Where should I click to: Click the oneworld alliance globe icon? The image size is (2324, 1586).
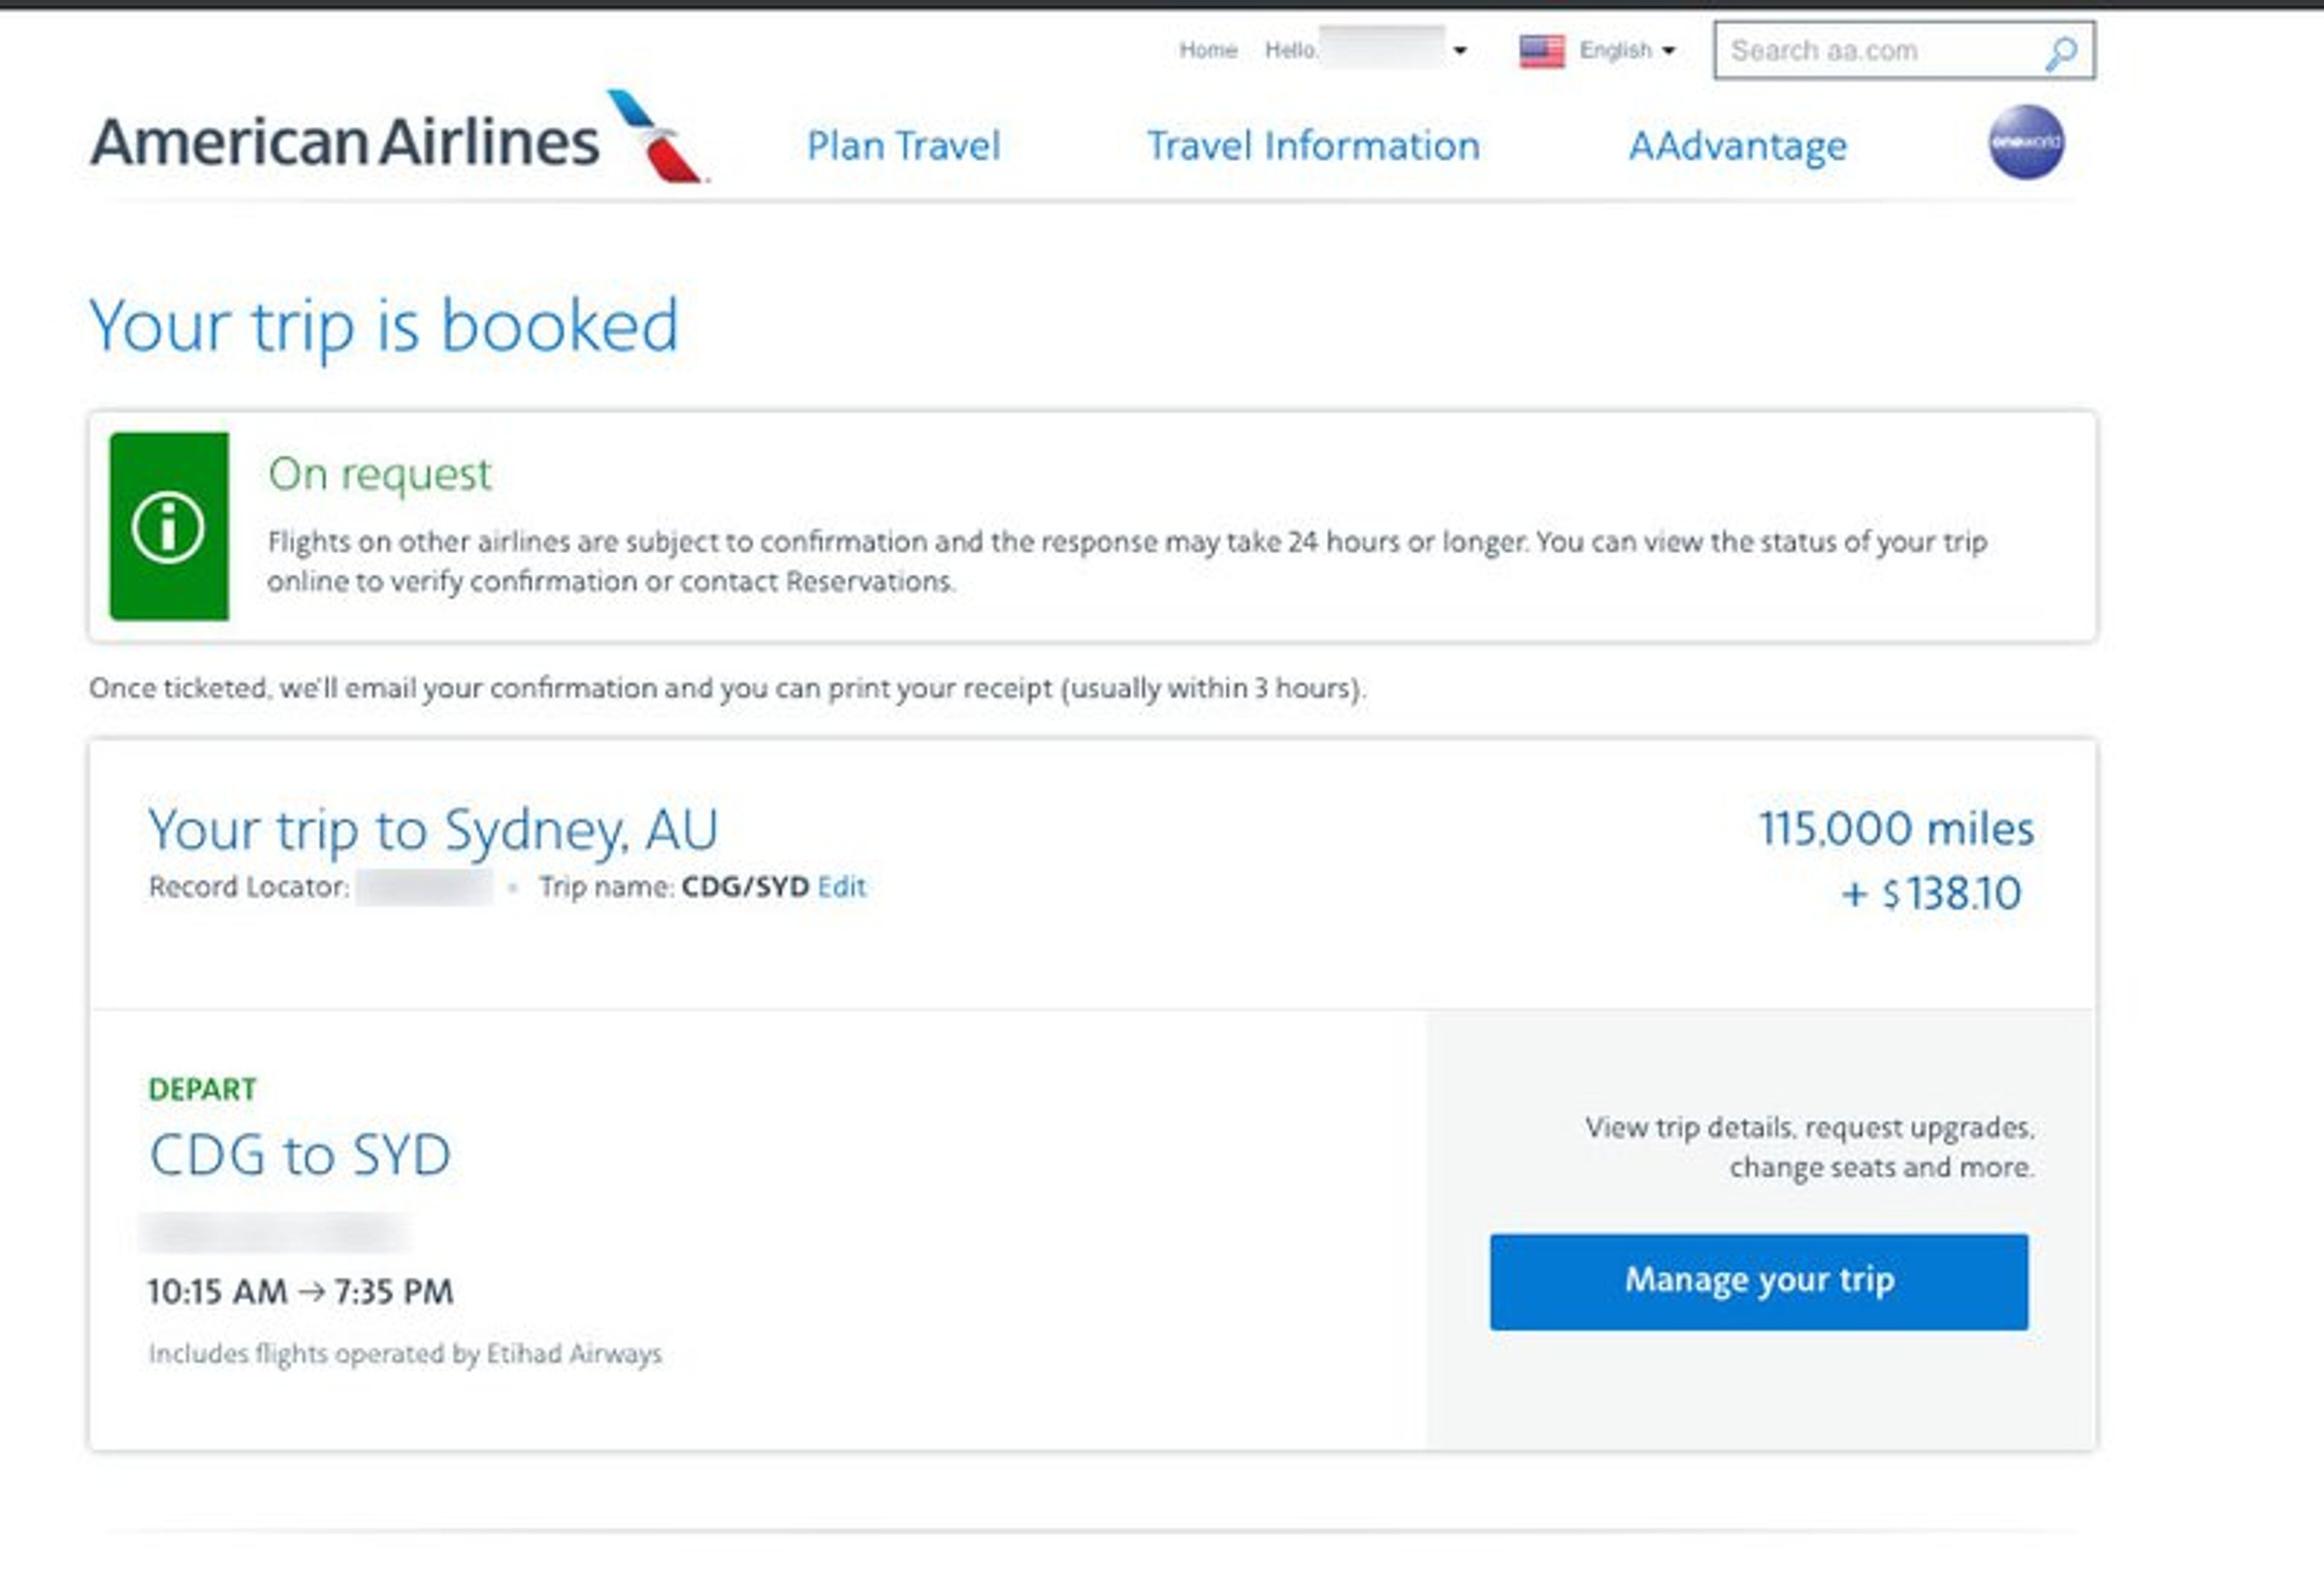2025,142
